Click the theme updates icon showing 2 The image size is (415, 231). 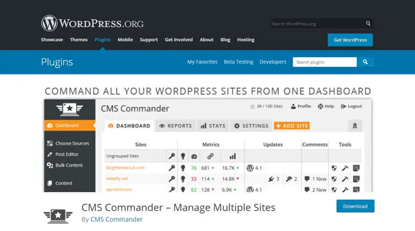click(289, 179)
